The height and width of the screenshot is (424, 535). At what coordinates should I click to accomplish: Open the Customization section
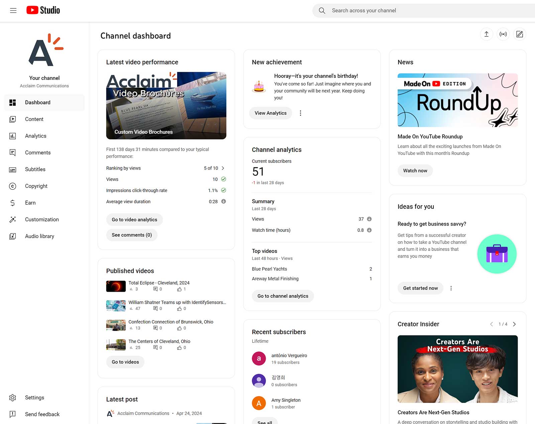pos(44,220)
